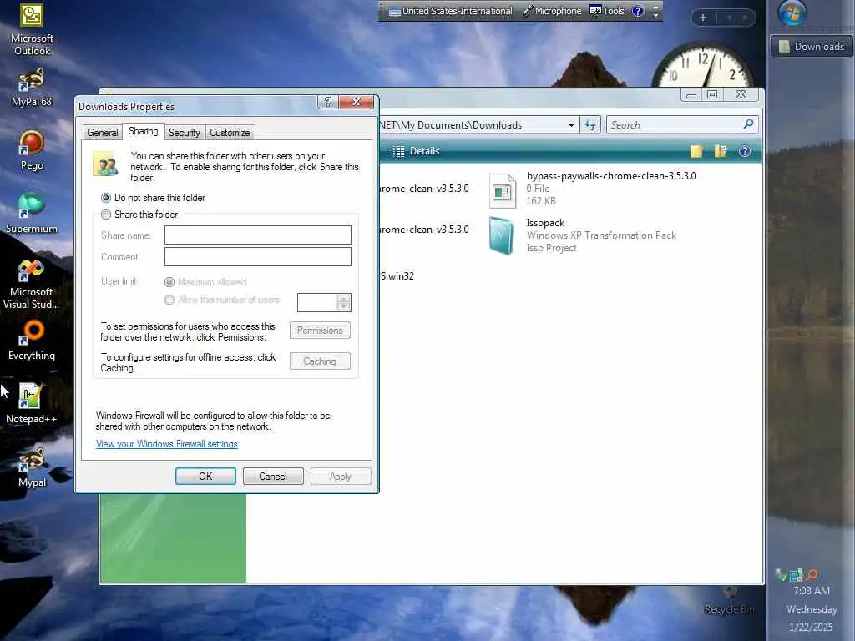Click the United States-International input language label
Screen dimensions: 855x641
(x=457, y=11)
